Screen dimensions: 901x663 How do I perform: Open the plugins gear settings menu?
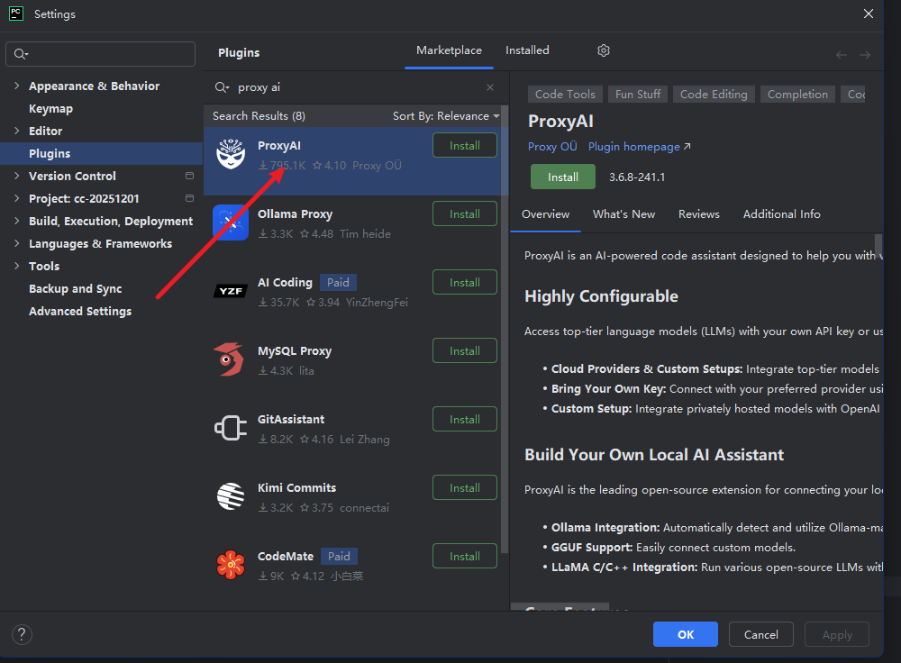pyautogui.click(x=604, y=50)
